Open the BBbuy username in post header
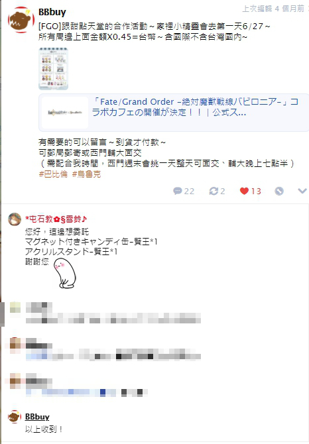Screen dimensions: 309x444 click(52, 12)
